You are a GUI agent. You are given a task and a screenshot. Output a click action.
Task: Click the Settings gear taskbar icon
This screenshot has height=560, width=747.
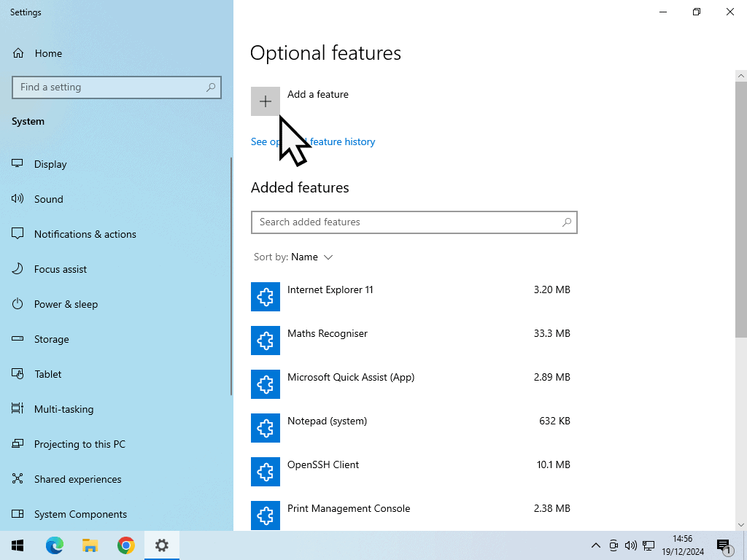[161, 545]
